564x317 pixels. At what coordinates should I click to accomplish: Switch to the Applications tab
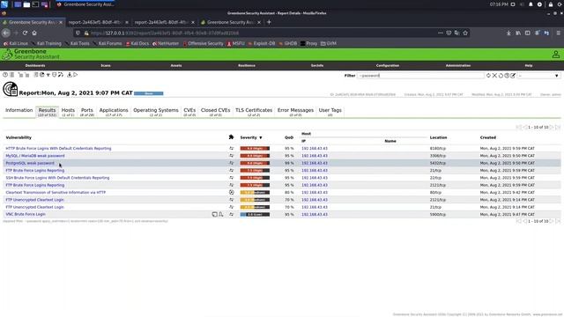click(114, 112)
